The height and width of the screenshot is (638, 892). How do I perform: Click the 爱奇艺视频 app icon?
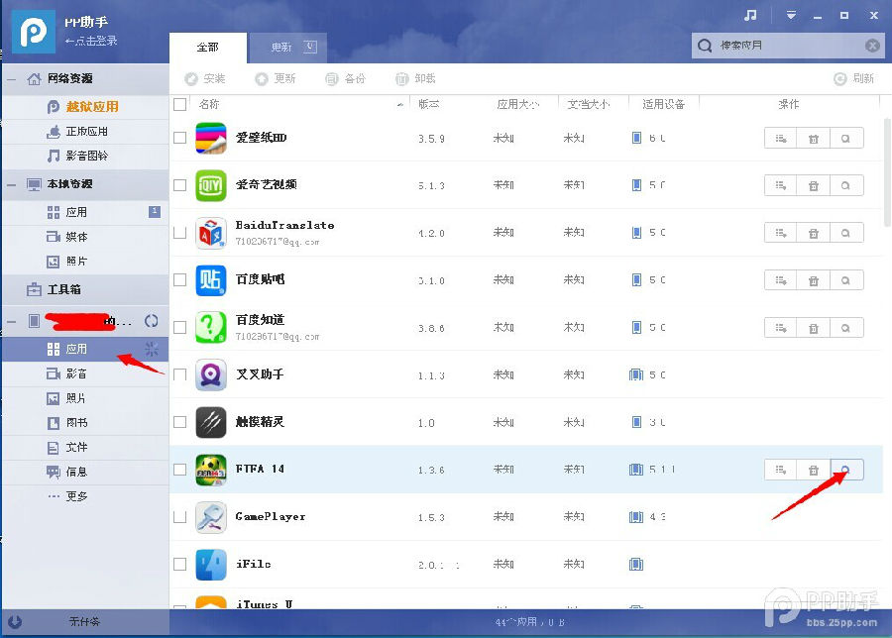[x=211, y=185]
